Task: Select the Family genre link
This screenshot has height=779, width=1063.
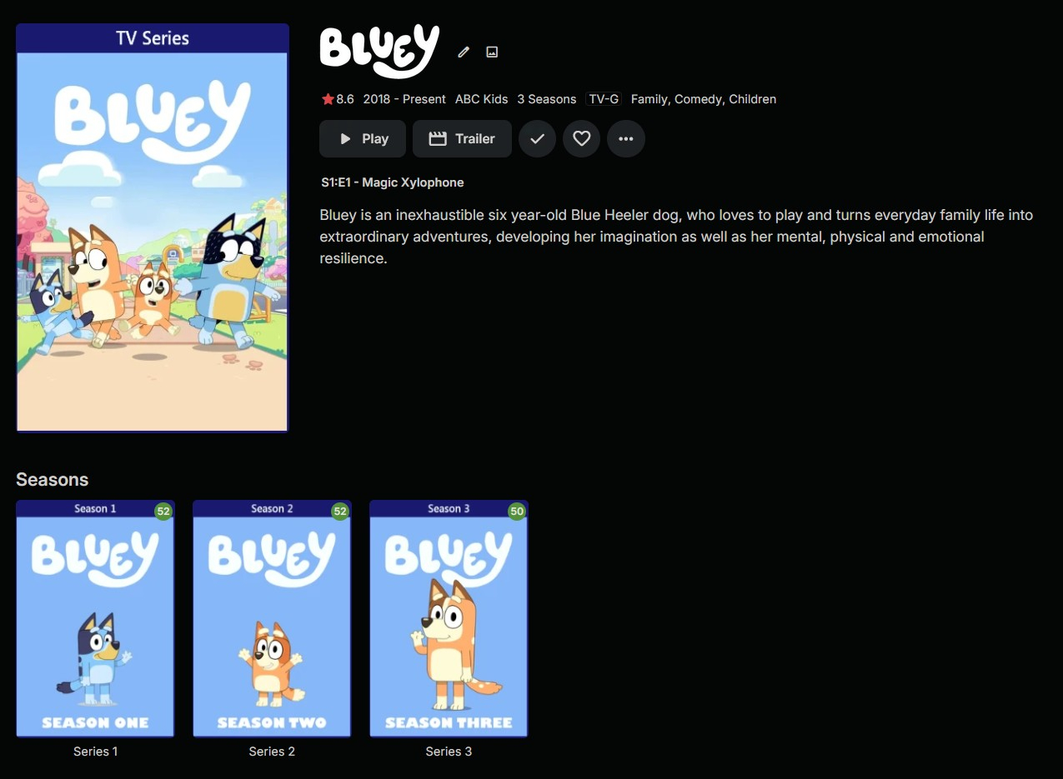Action: pos(649,99)
